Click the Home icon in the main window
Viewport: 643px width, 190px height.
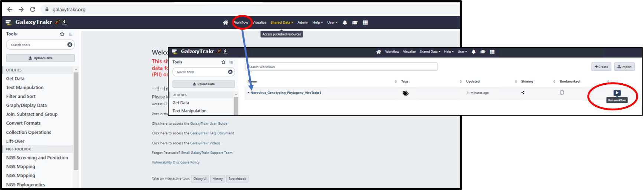click(225, 23)
